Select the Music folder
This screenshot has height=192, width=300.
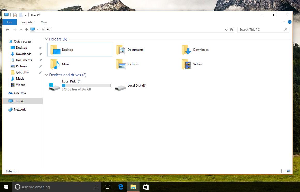[66, 64]
